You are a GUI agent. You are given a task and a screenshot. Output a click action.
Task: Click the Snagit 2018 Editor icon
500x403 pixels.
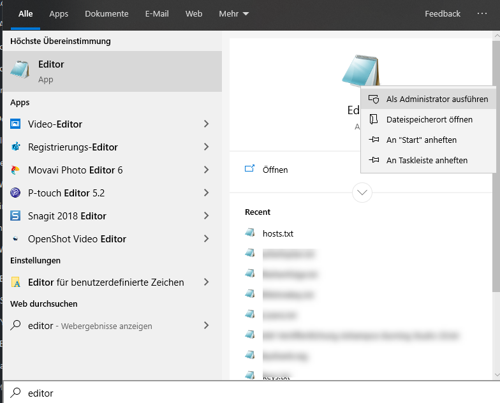tap(15, 216)
